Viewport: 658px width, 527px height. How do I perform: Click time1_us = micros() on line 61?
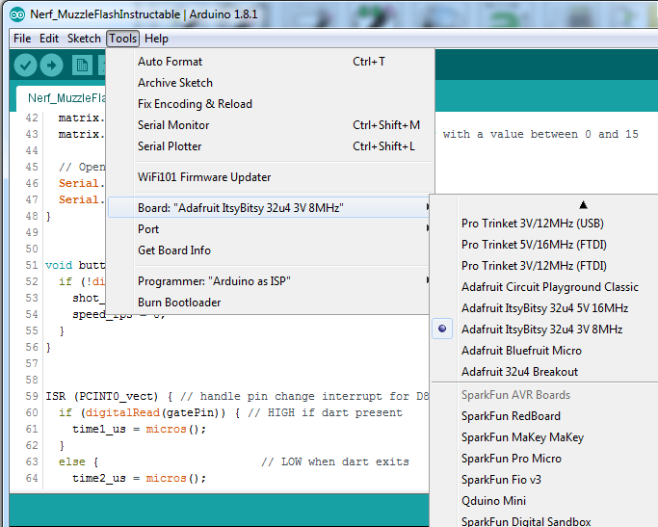[140, 430]
